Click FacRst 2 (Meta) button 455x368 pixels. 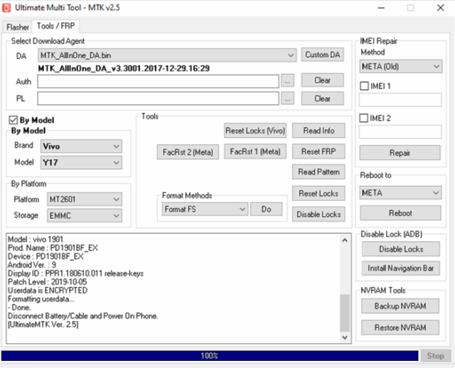(x=188, y=152)
